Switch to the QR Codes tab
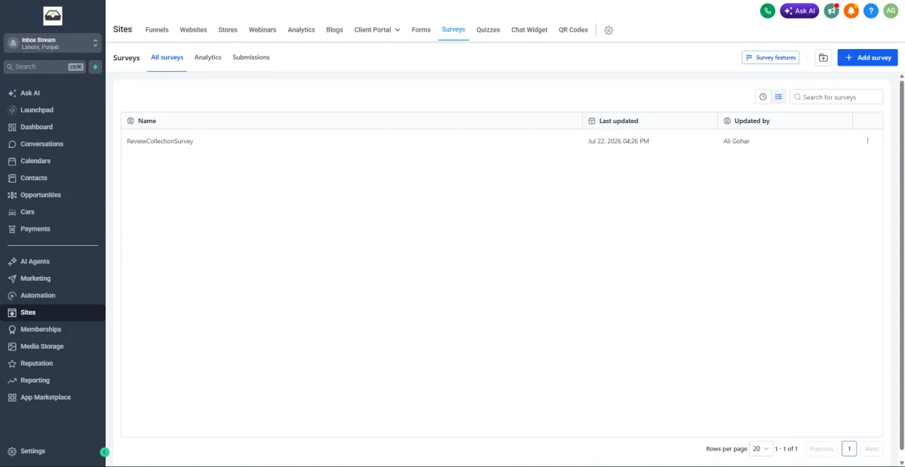The height and width of the screenshot is (467, 905). click(x=573, y=30)
